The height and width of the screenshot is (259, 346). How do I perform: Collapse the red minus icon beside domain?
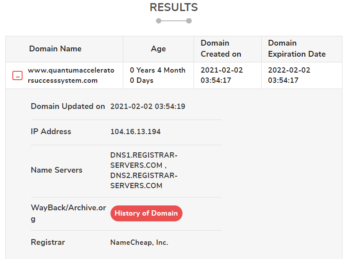tap(17, 75)
